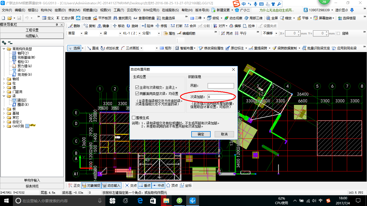Image resolution: width=367 pixels, height=206 pixels.
Task: Enable 整楼生成 checkbox
Action: coord(134,117)
